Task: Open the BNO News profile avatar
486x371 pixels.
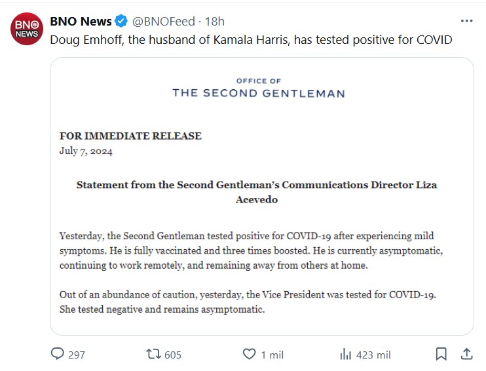Action: tap(27, 29)
